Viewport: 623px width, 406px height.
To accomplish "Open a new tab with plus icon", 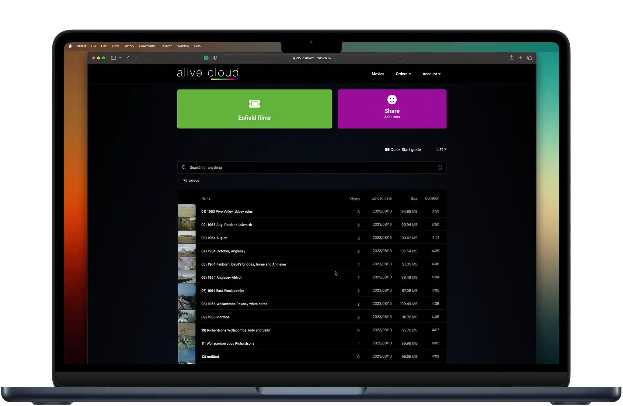I will tap(520, 58).
